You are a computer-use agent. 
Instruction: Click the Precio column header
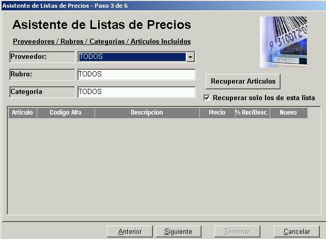click(217, 113)
